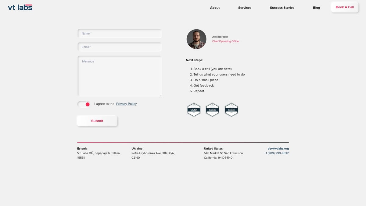
Task: Click the Chief Operating Officer title
Action: [x=226, y=41]
